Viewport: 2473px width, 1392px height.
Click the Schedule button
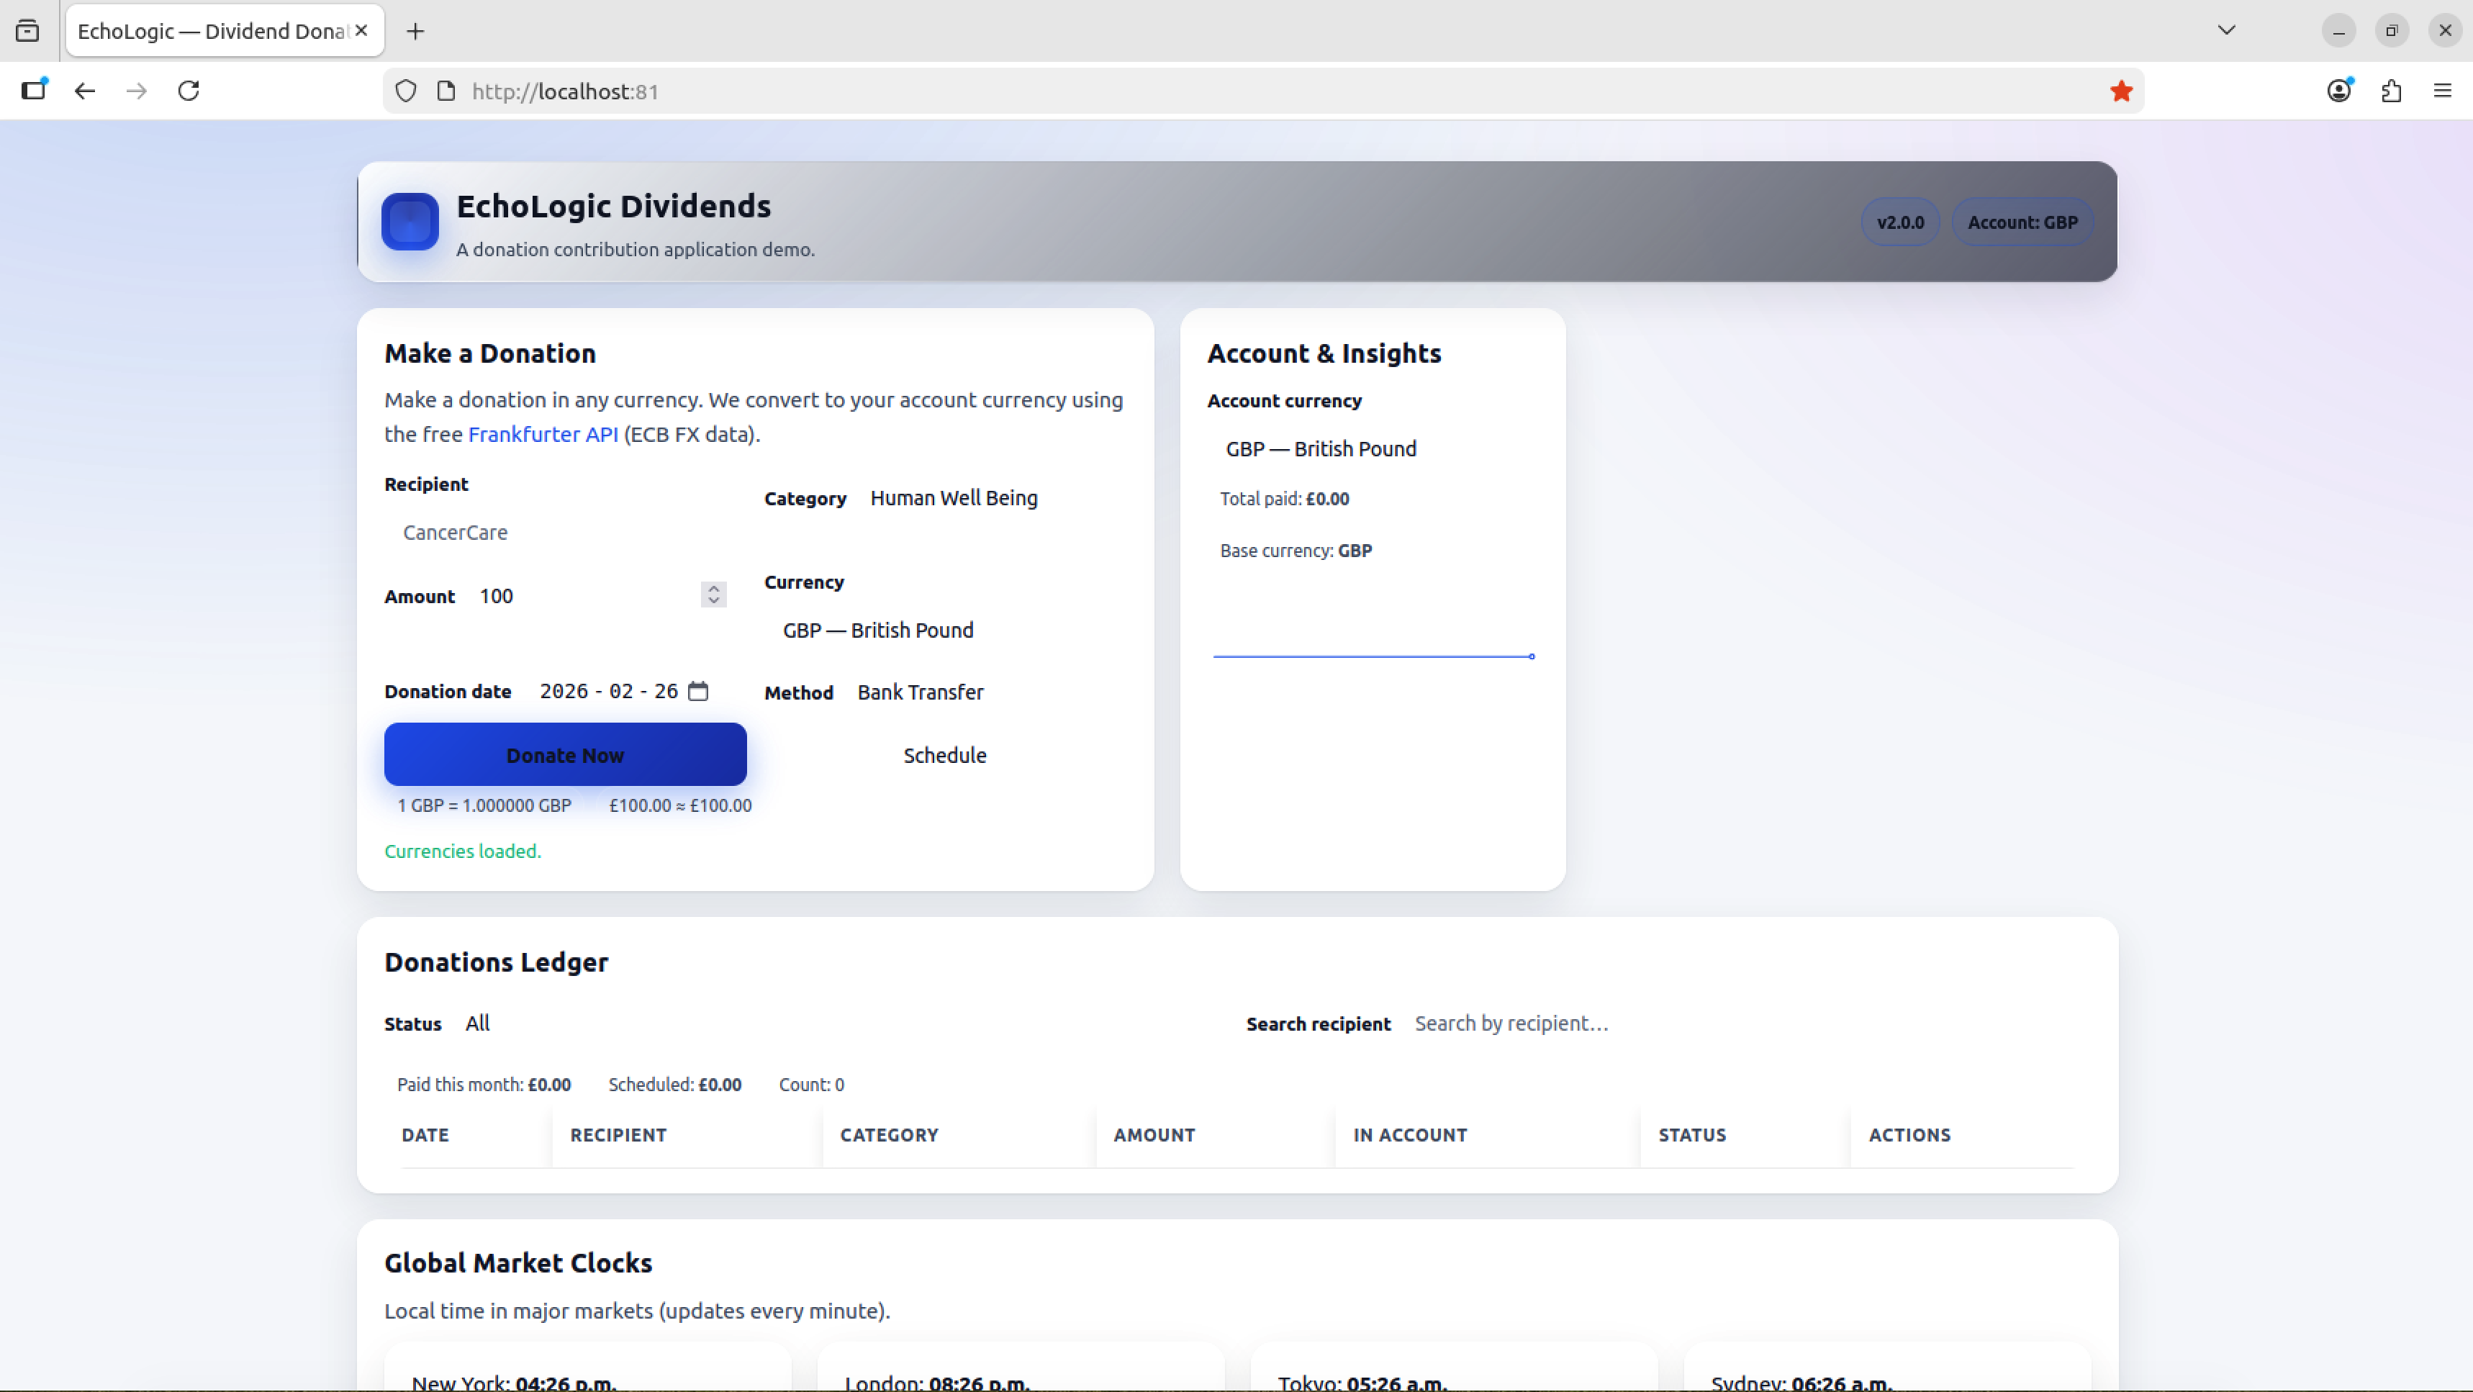point(944,756)
